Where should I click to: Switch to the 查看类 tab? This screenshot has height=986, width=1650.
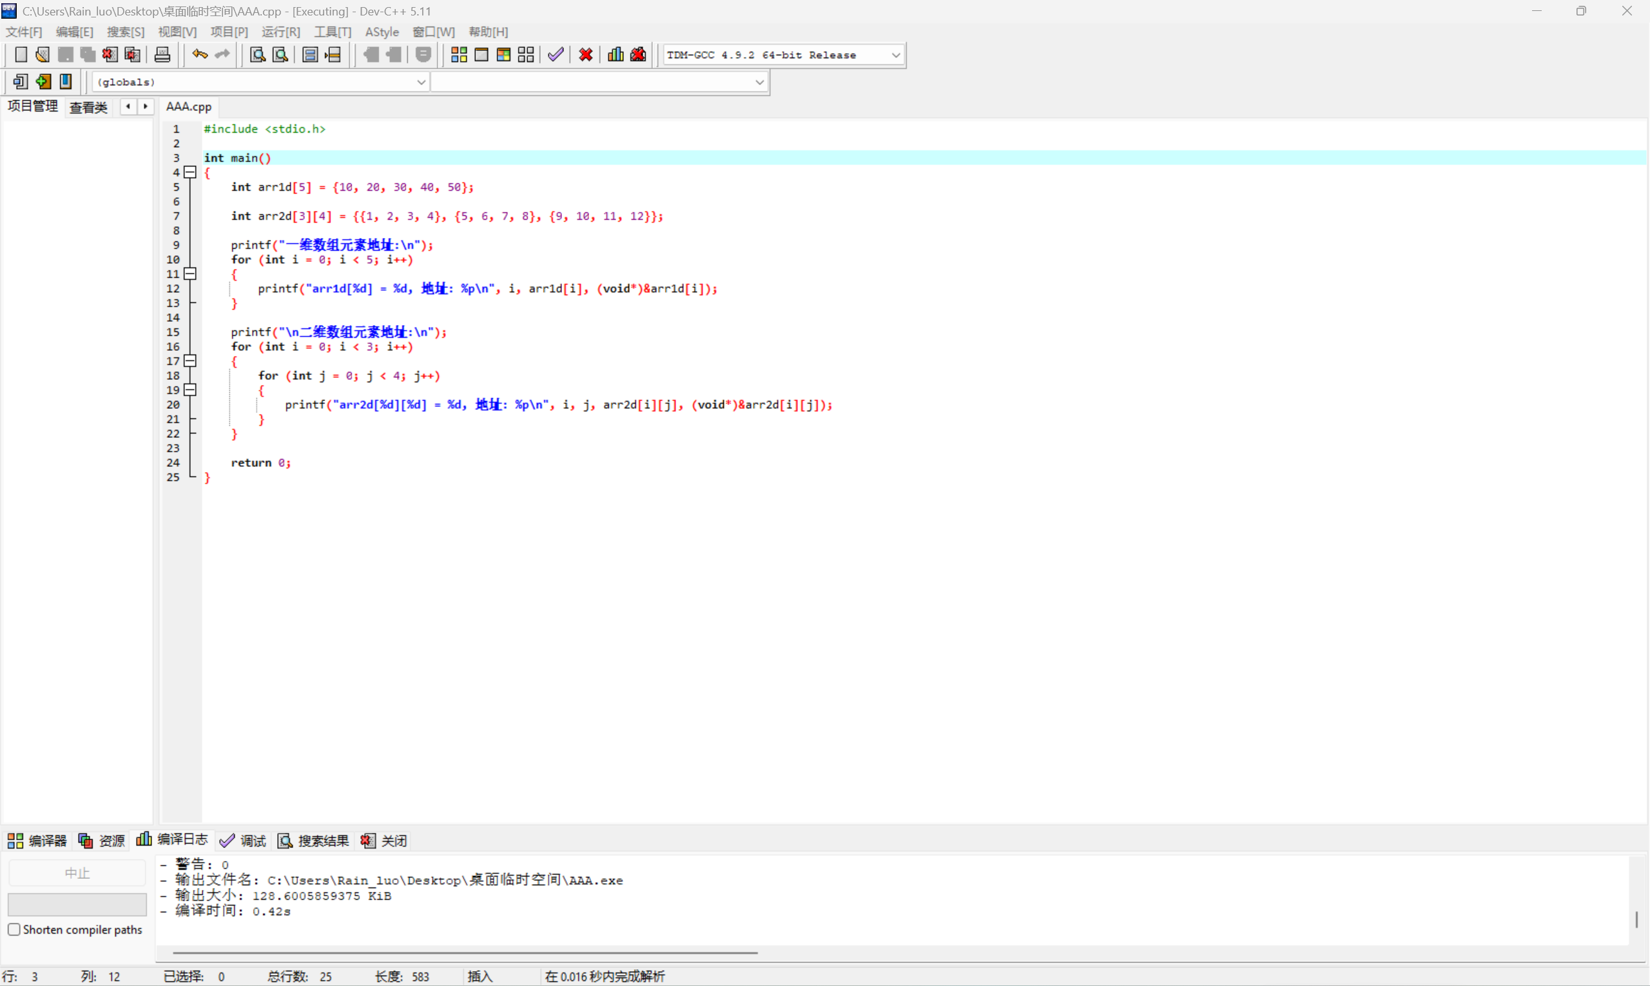coord(88,107)
